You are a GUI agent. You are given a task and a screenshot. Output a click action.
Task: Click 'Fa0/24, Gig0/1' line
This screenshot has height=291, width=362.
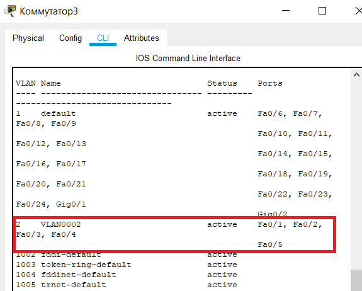pyautogui.click(x=51, y=204)
